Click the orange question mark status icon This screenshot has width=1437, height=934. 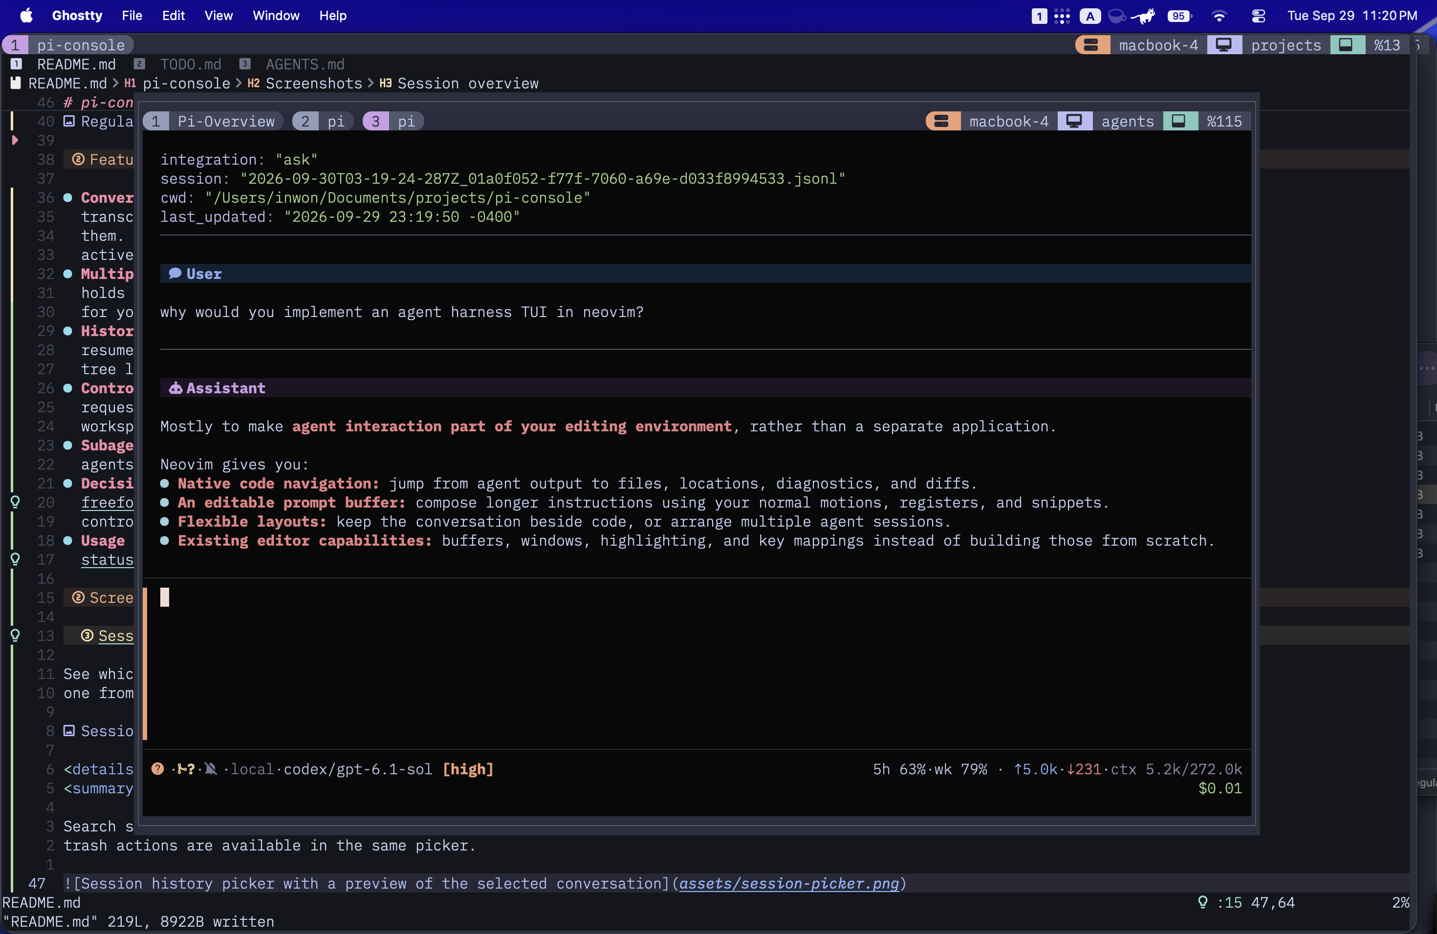click(x=157, y=769)
